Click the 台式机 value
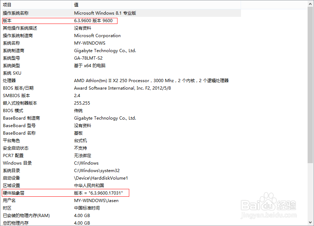314x226 pixels. coord(80,141)
